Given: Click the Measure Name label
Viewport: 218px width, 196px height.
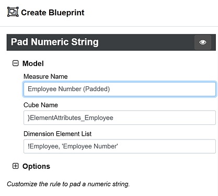Looking at the screenshot, I should 45,76.
